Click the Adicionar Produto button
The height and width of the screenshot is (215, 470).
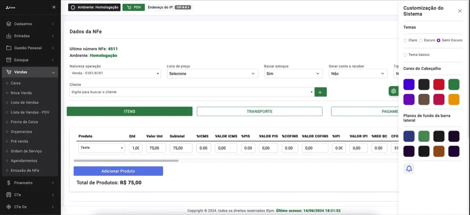pos(118,171)
